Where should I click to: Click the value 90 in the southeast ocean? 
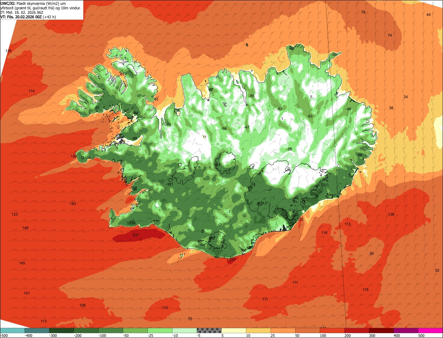tap(372, 253)
